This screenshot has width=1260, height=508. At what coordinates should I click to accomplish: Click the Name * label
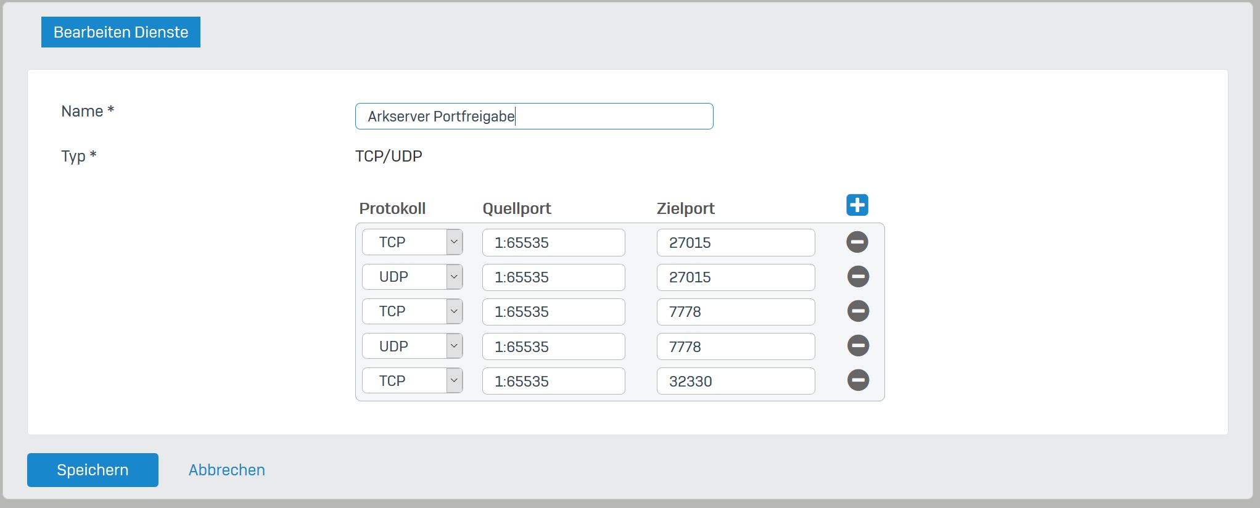point(88,111)
